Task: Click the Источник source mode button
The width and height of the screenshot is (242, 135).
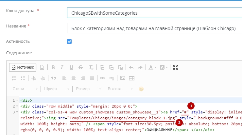Action: click(x=23, y=67)
